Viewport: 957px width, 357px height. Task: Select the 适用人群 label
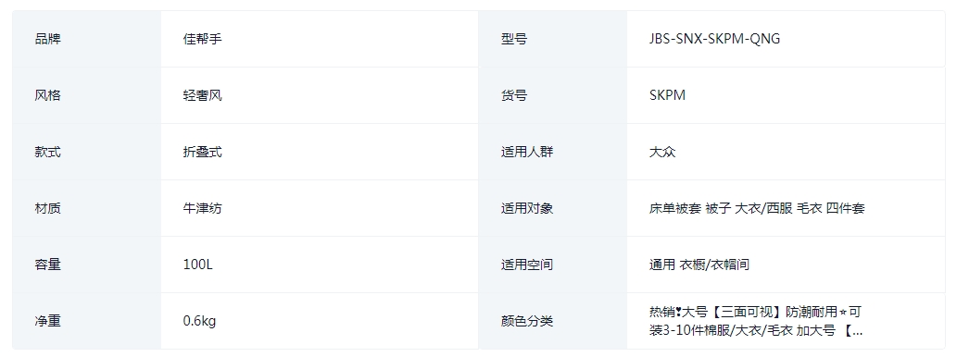pyautogui.click(x=527, y=152)
